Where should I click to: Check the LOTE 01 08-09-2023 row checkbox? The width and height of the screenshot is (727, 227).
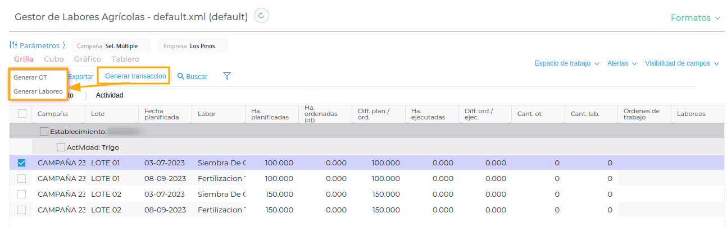(x=22, y=179)
